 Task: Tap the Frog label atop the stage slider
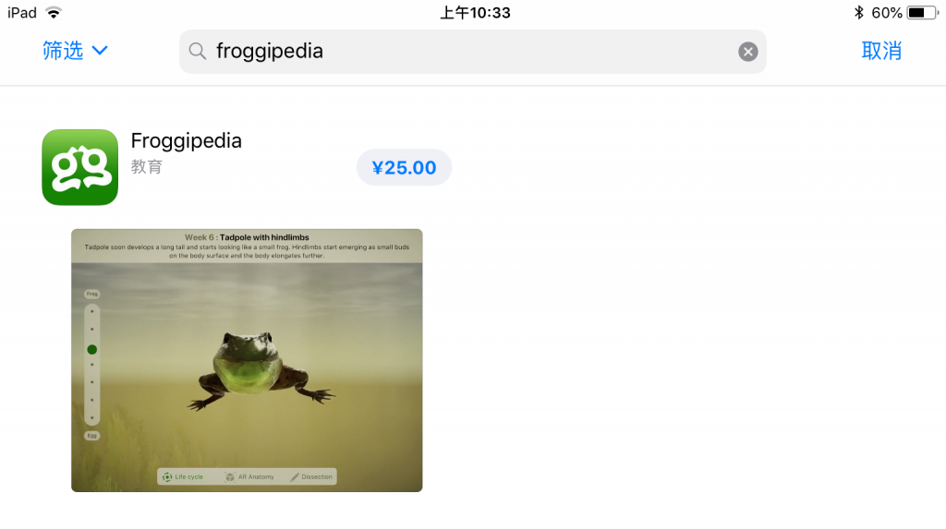[x=91, y=295]
